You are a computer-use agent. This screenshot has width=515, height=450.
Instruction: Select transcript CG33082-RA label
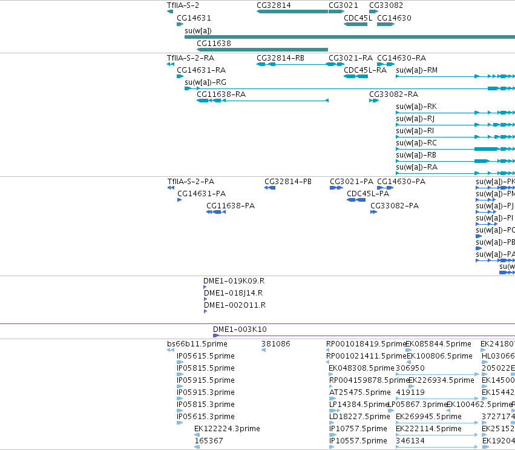click(x=393, y=94)
